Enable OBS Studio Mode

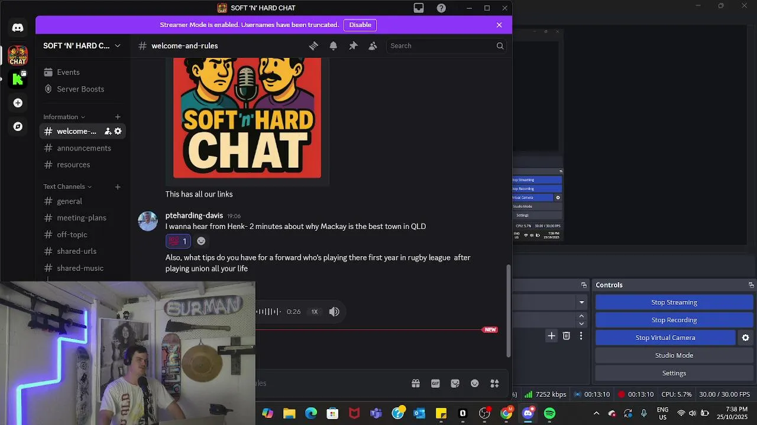pos(674,355)
